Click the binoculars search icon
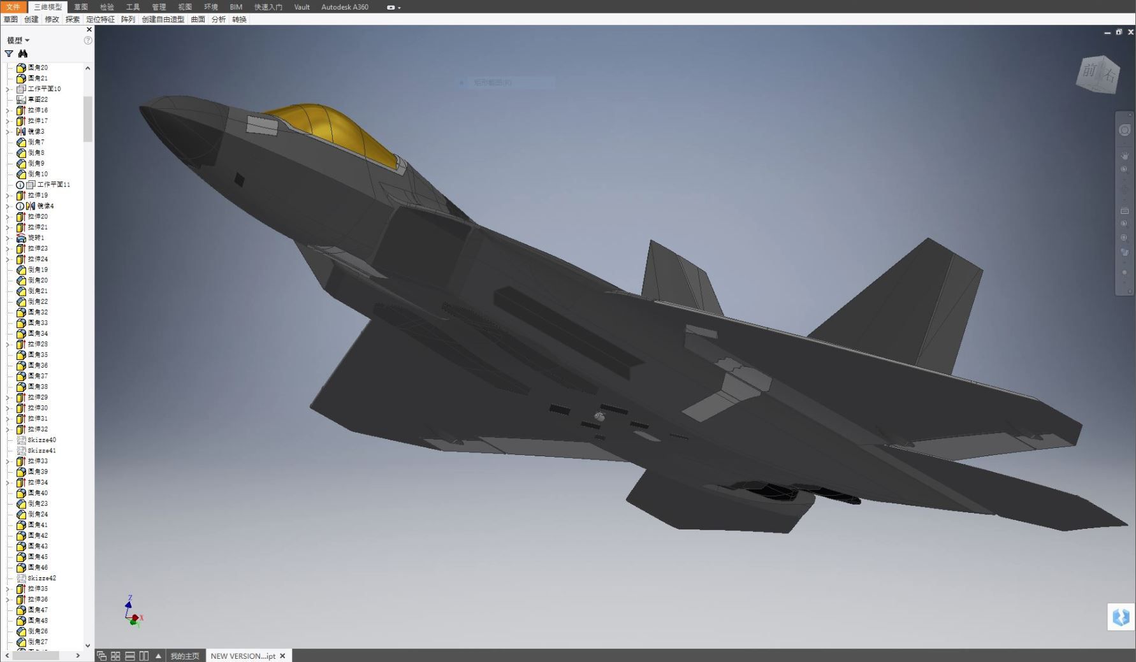Viewport: 1136px width, 662px height. pyautogui.click(x=23, y=54)
